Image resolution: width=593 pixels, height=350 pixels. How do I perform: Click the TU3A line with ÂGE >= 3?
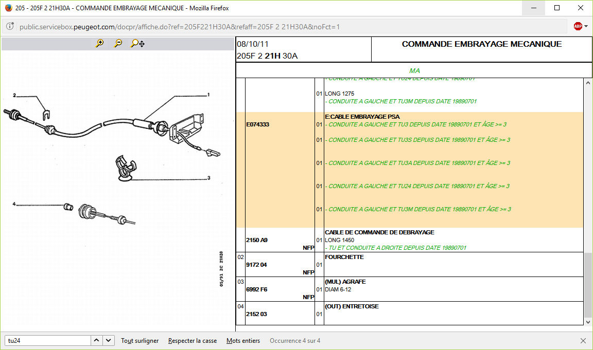click(x=417, y=163)
